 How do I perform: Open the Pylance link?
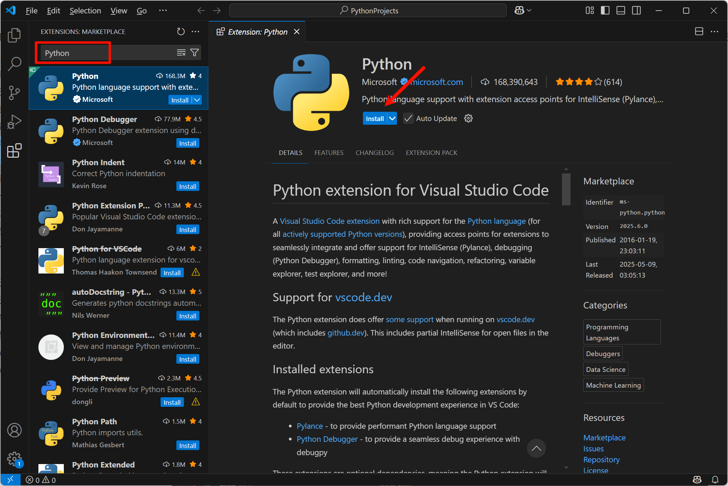(309, 426)
